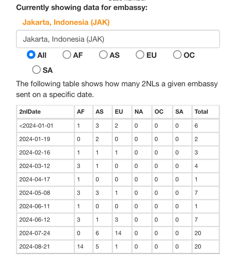Select the 2024-07-24 date row cell

click(46, 233)
